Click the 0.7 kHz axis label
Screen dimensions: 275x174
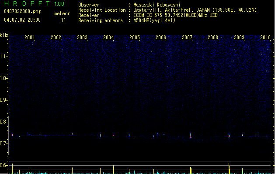[3, 144]
